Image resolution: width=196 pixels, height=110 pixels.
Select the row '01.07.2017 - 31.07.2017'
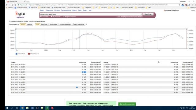[148, 90]
